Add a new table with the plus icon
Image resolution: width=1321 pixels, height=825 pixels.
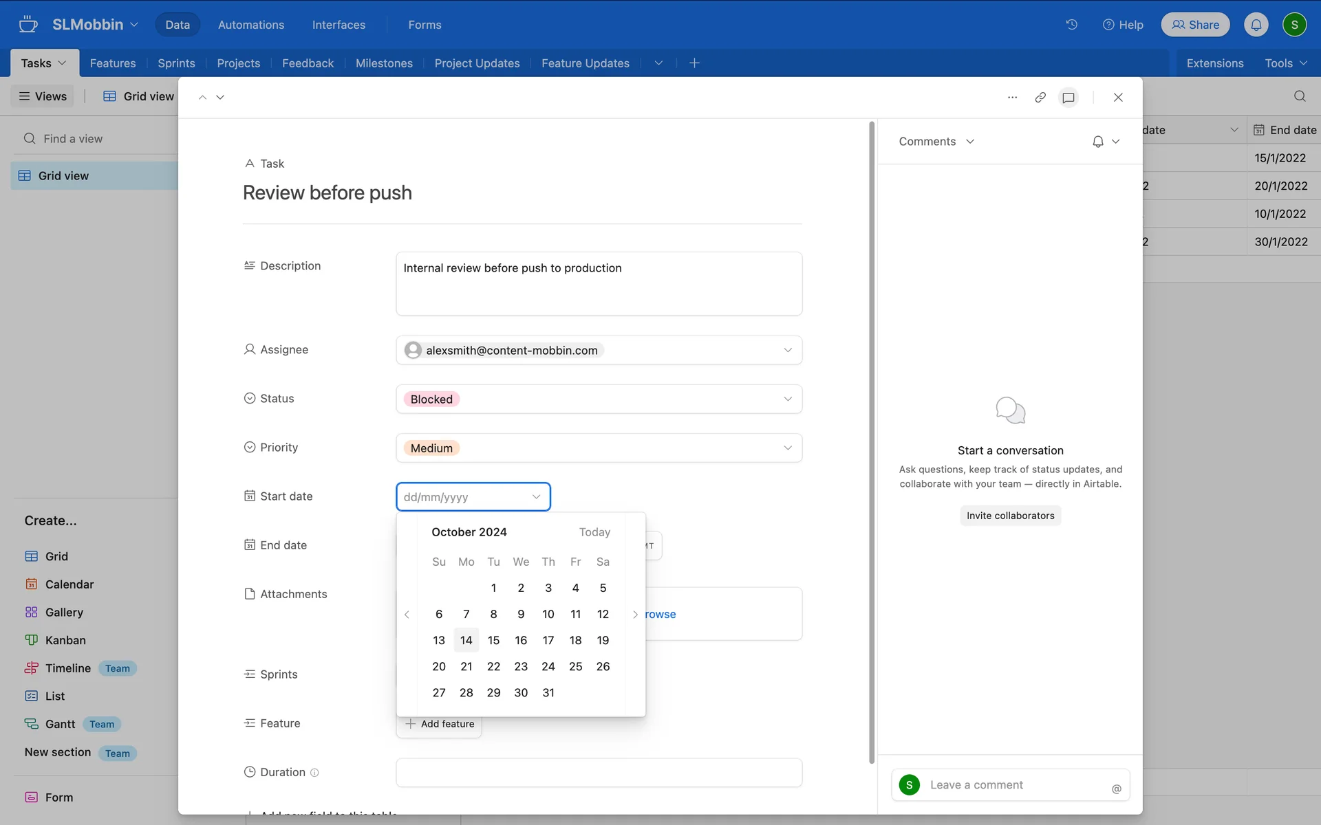point(694,63)
